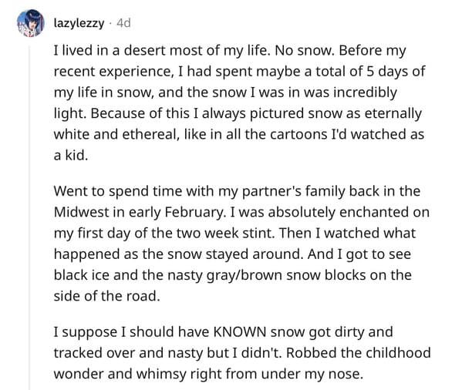The image size is (462, 390).
Task: Click the paragraph starting "Went to spend time"
Action: (241, 244)
